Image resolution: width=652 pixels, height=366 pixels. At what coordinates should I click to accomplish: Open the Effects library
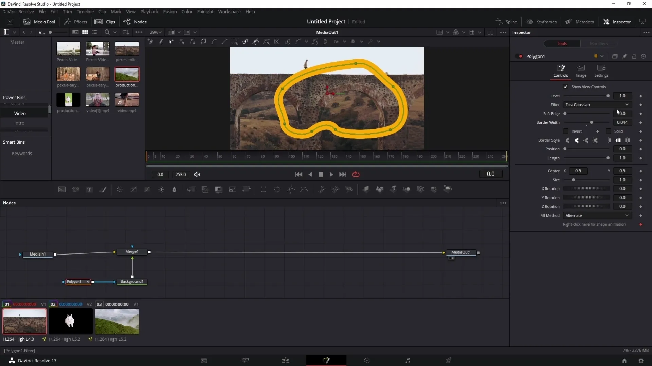coord(76,22)
